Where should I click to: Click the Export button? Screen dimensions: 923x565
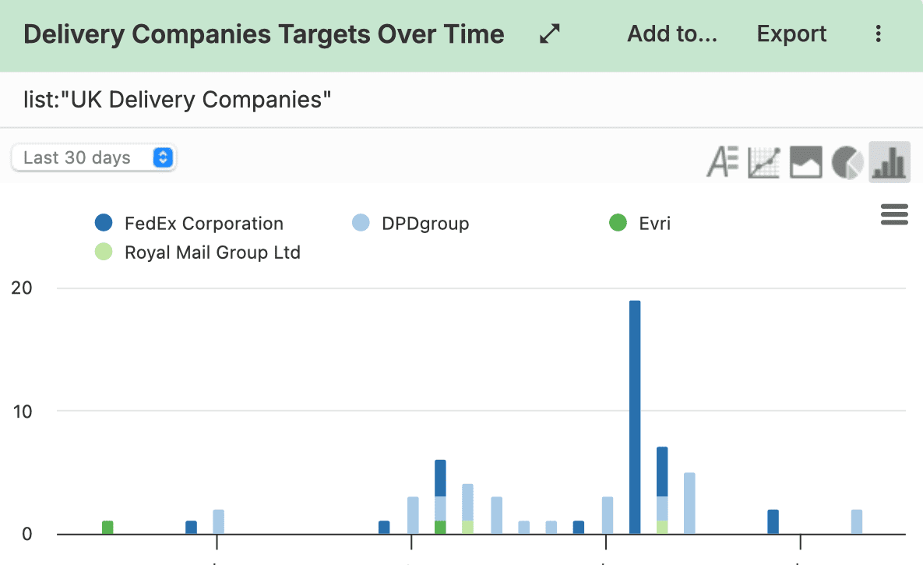coord(791,34)
